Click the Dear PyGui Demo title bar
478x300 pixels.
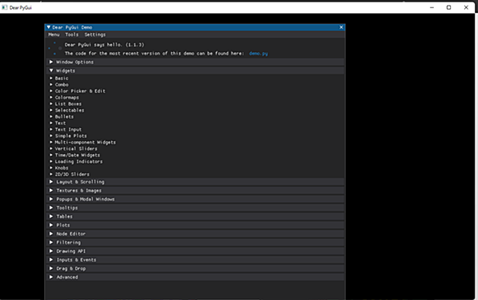[195, 28]
